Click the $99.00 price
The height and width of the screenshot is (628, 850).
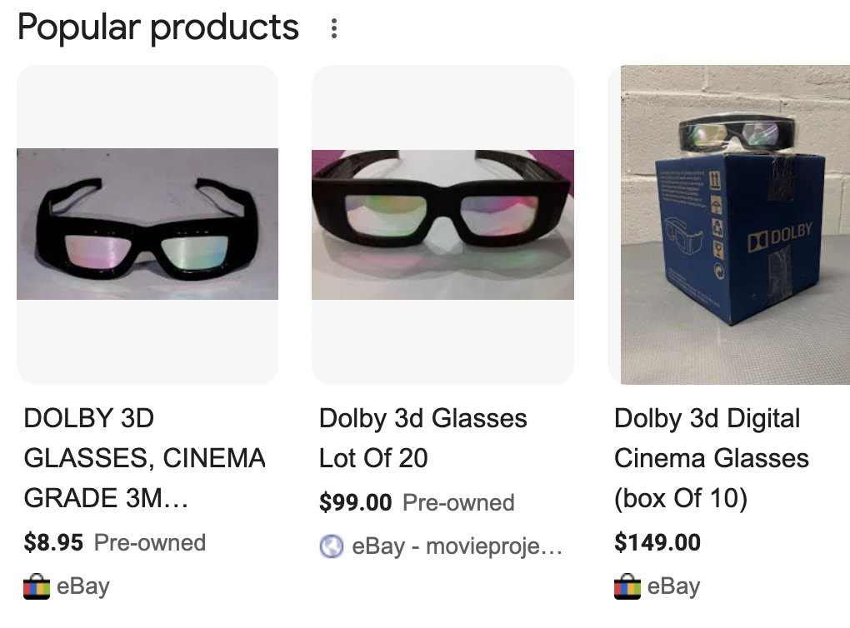(x=355, y=503)
